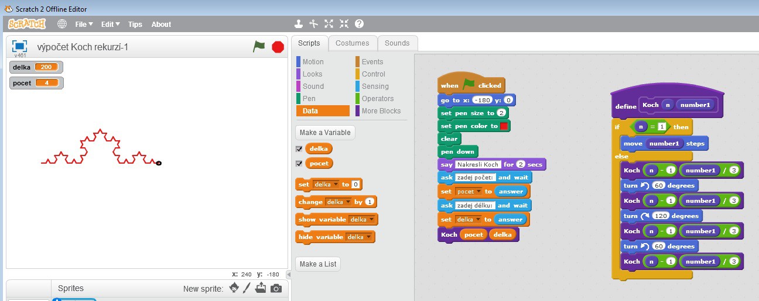This screenshot has height=301, width=759.
Task: Expand the Edit menu dropdown
Action: (x=110, y=25)
